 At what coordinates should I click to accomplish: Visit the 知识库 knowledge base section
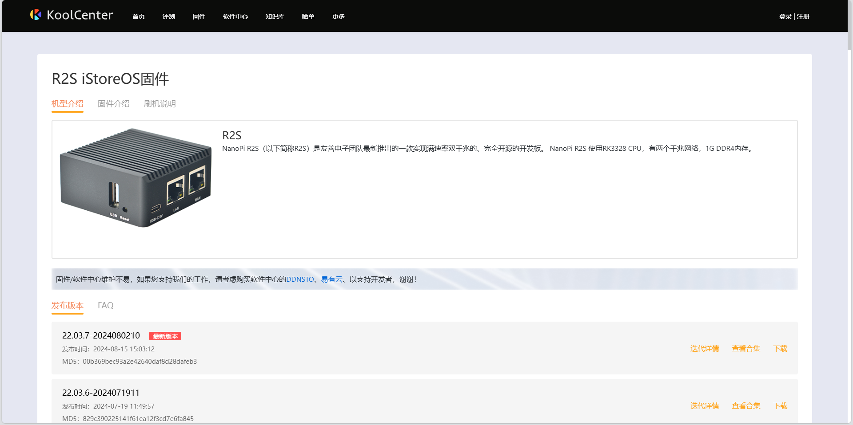pyautogui.click(x=275, y=16)
